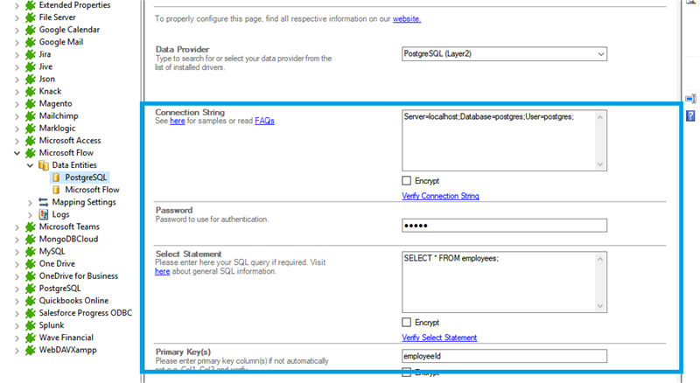Viewport: 700px width, 383px height.
Task: Select the Mailchimp connection icon
Action: pos(31,115)
